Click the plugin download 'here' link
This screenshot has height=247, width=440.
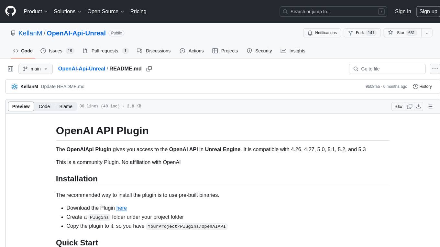(122, 208)
